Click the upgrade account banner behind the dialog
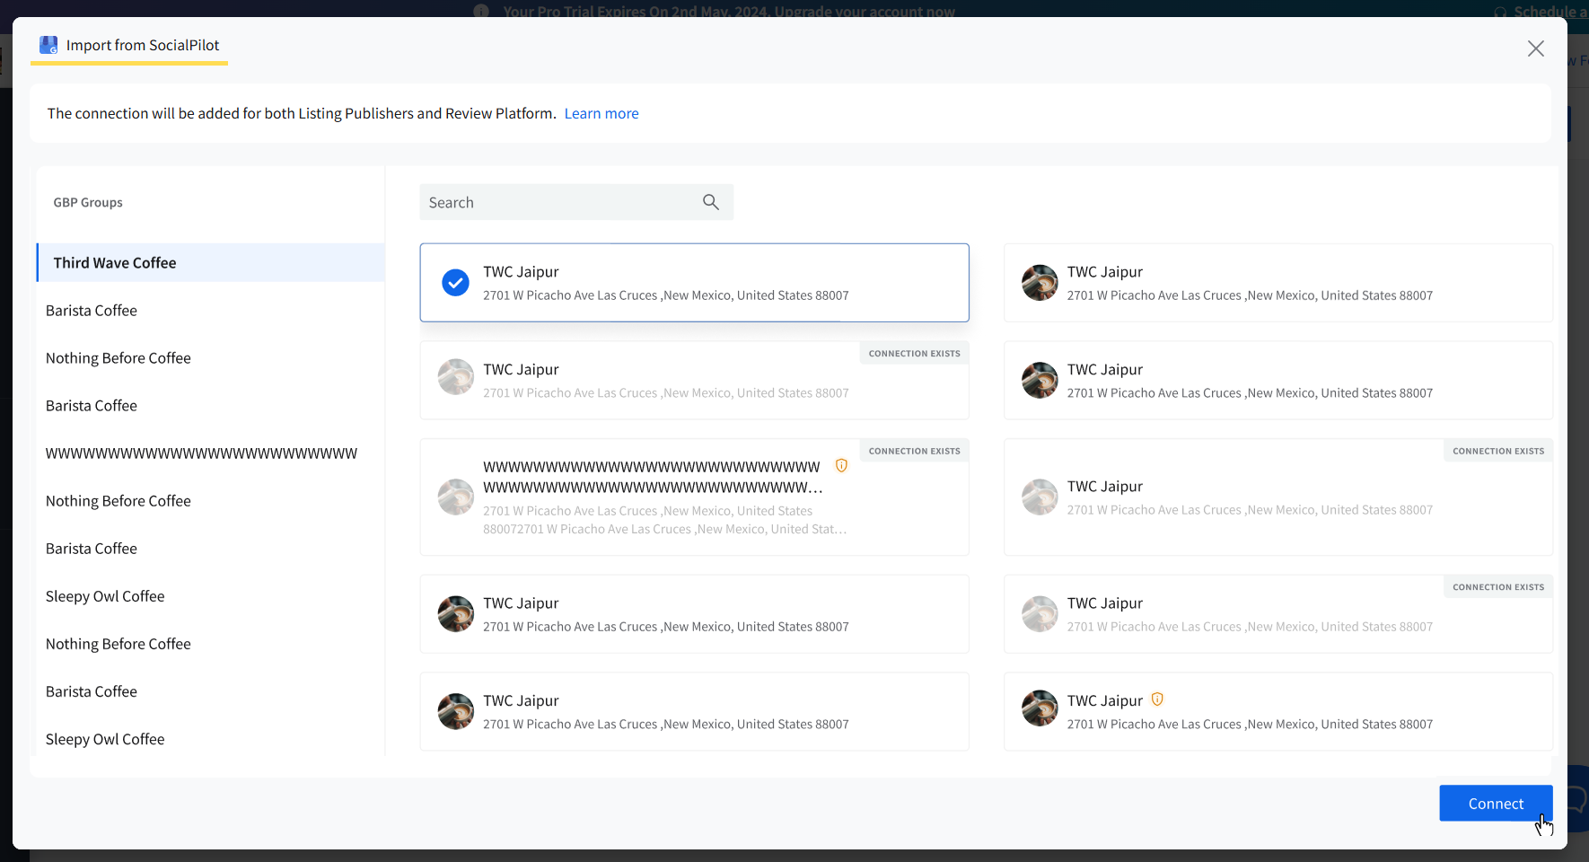Screen dimensions: 1589x862 click(729, 10)
